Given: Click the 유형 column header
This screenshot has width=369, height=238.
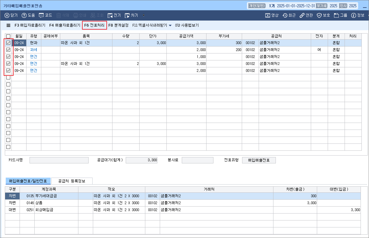Looking at the screenshot, I should tap(34, 36).
